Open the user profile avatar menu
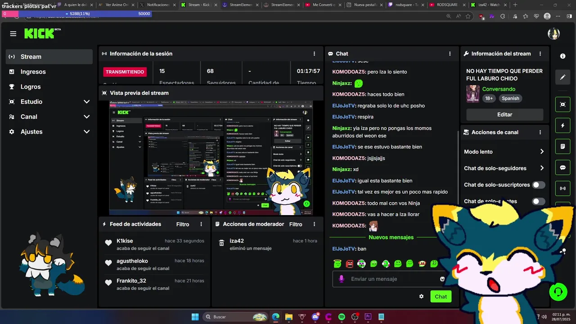The height and width of the screenshot is (324, 576). [553, 34]
